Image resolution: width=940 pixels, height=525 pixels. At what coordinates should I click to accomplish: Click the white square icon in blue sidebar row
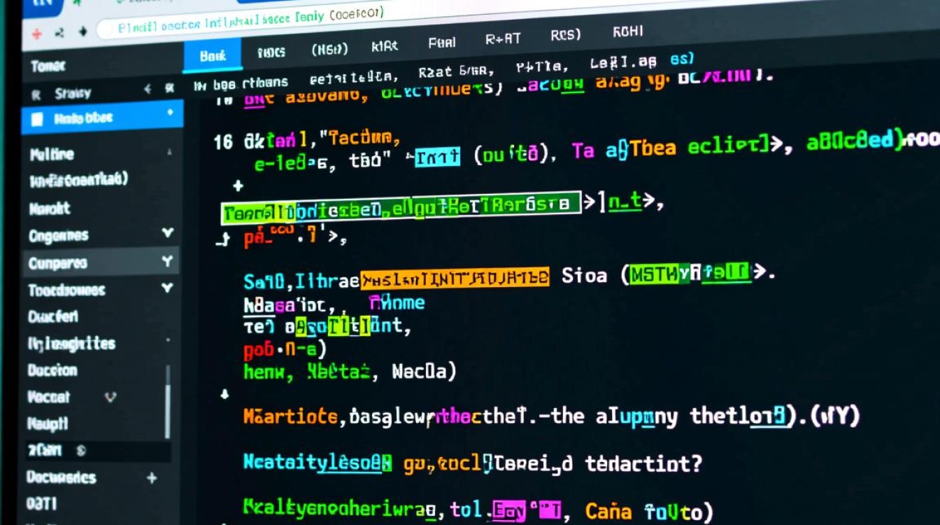tap(38, 120)
